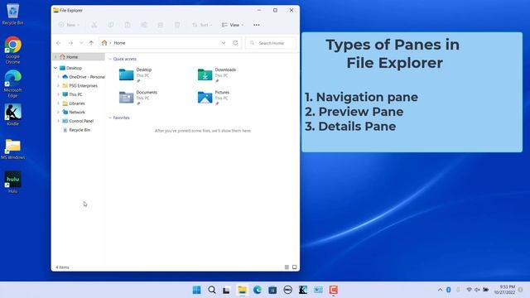Expand This PC tree node
This screenshot has width=530, height=298.
pyautogui.click(x=59, y=94)
